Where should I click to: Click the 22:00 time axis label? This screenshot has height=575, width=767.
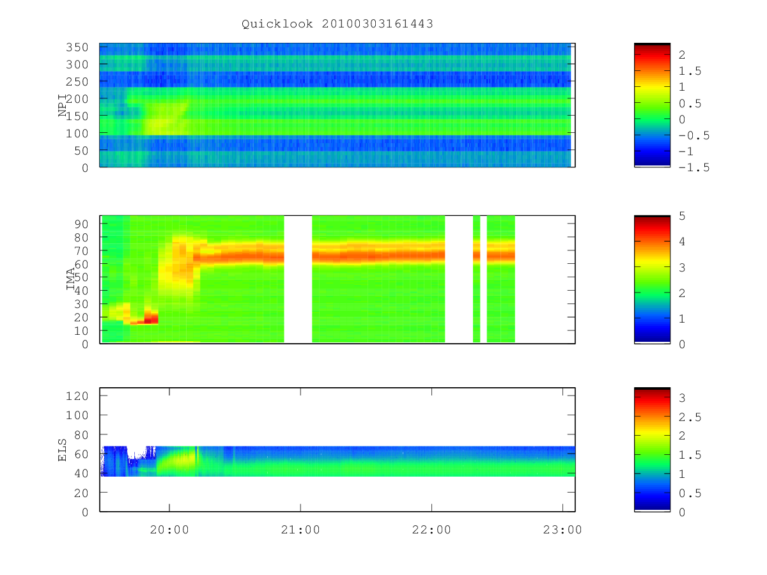click(x=431, y=530)
